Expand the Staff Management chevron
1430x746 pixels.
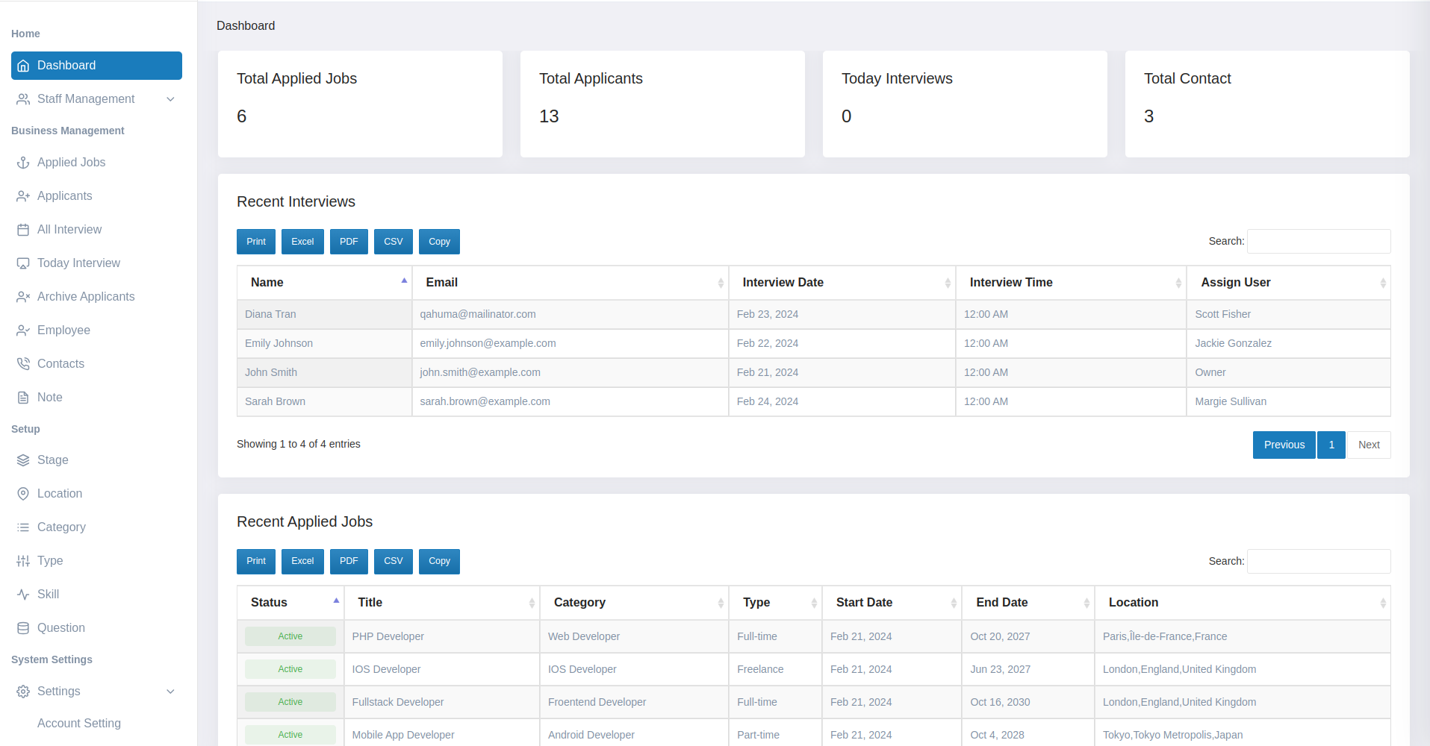pyautogui.click(x=170, y=99)
